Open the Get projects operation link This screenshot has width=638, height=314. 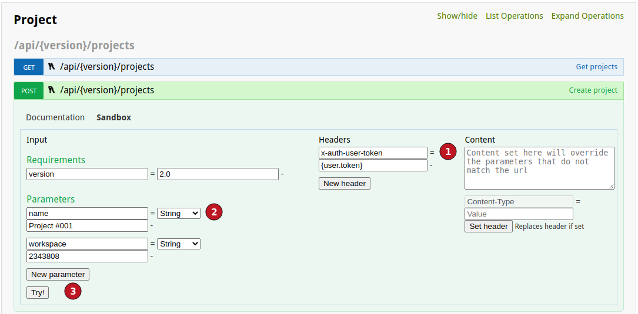pyautogui.click(x=596, y=67)
